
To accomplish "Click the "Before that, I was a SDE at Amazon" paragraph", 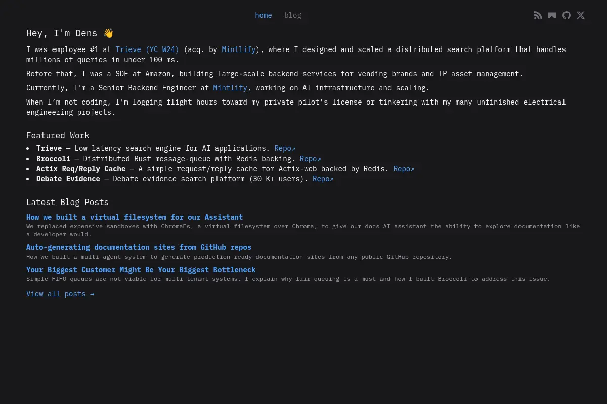I will tap(275, 74).
